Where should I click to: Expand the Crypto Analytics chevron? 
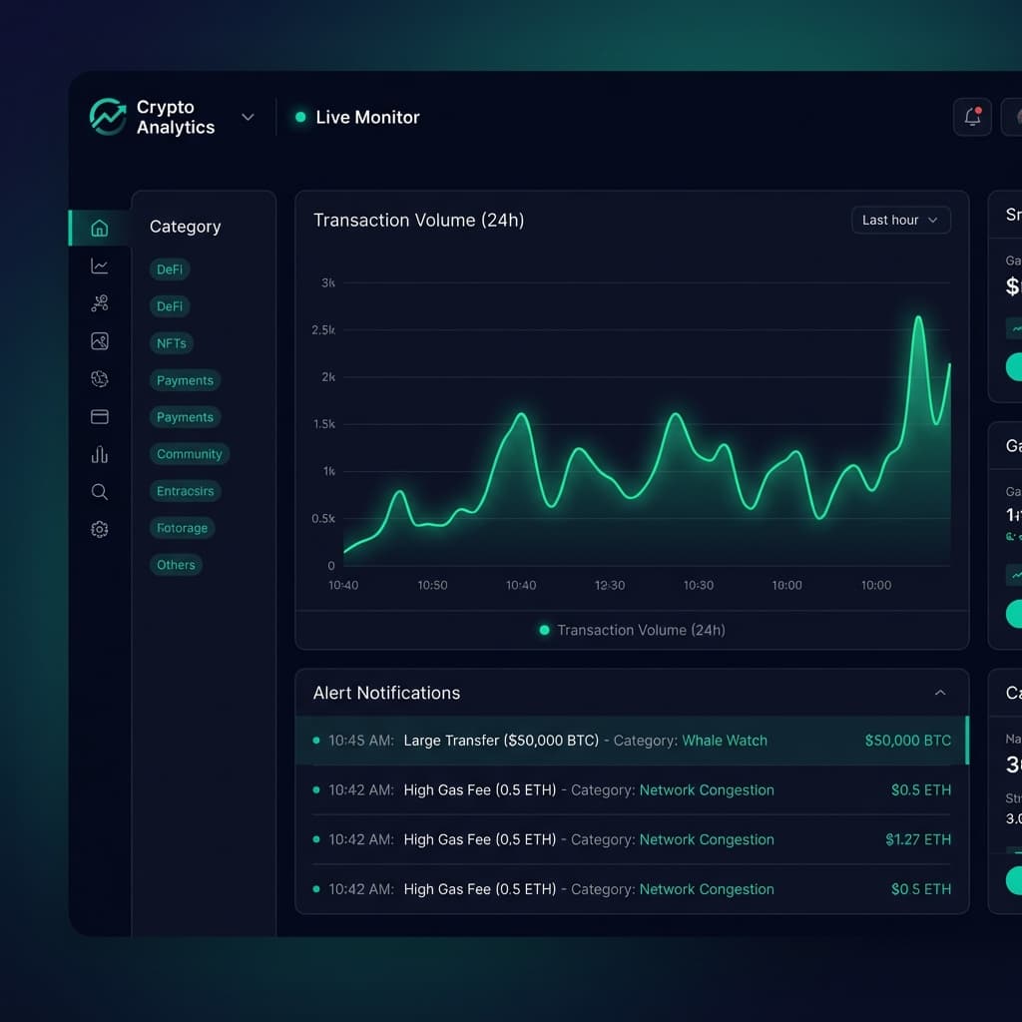pos(248,117)
